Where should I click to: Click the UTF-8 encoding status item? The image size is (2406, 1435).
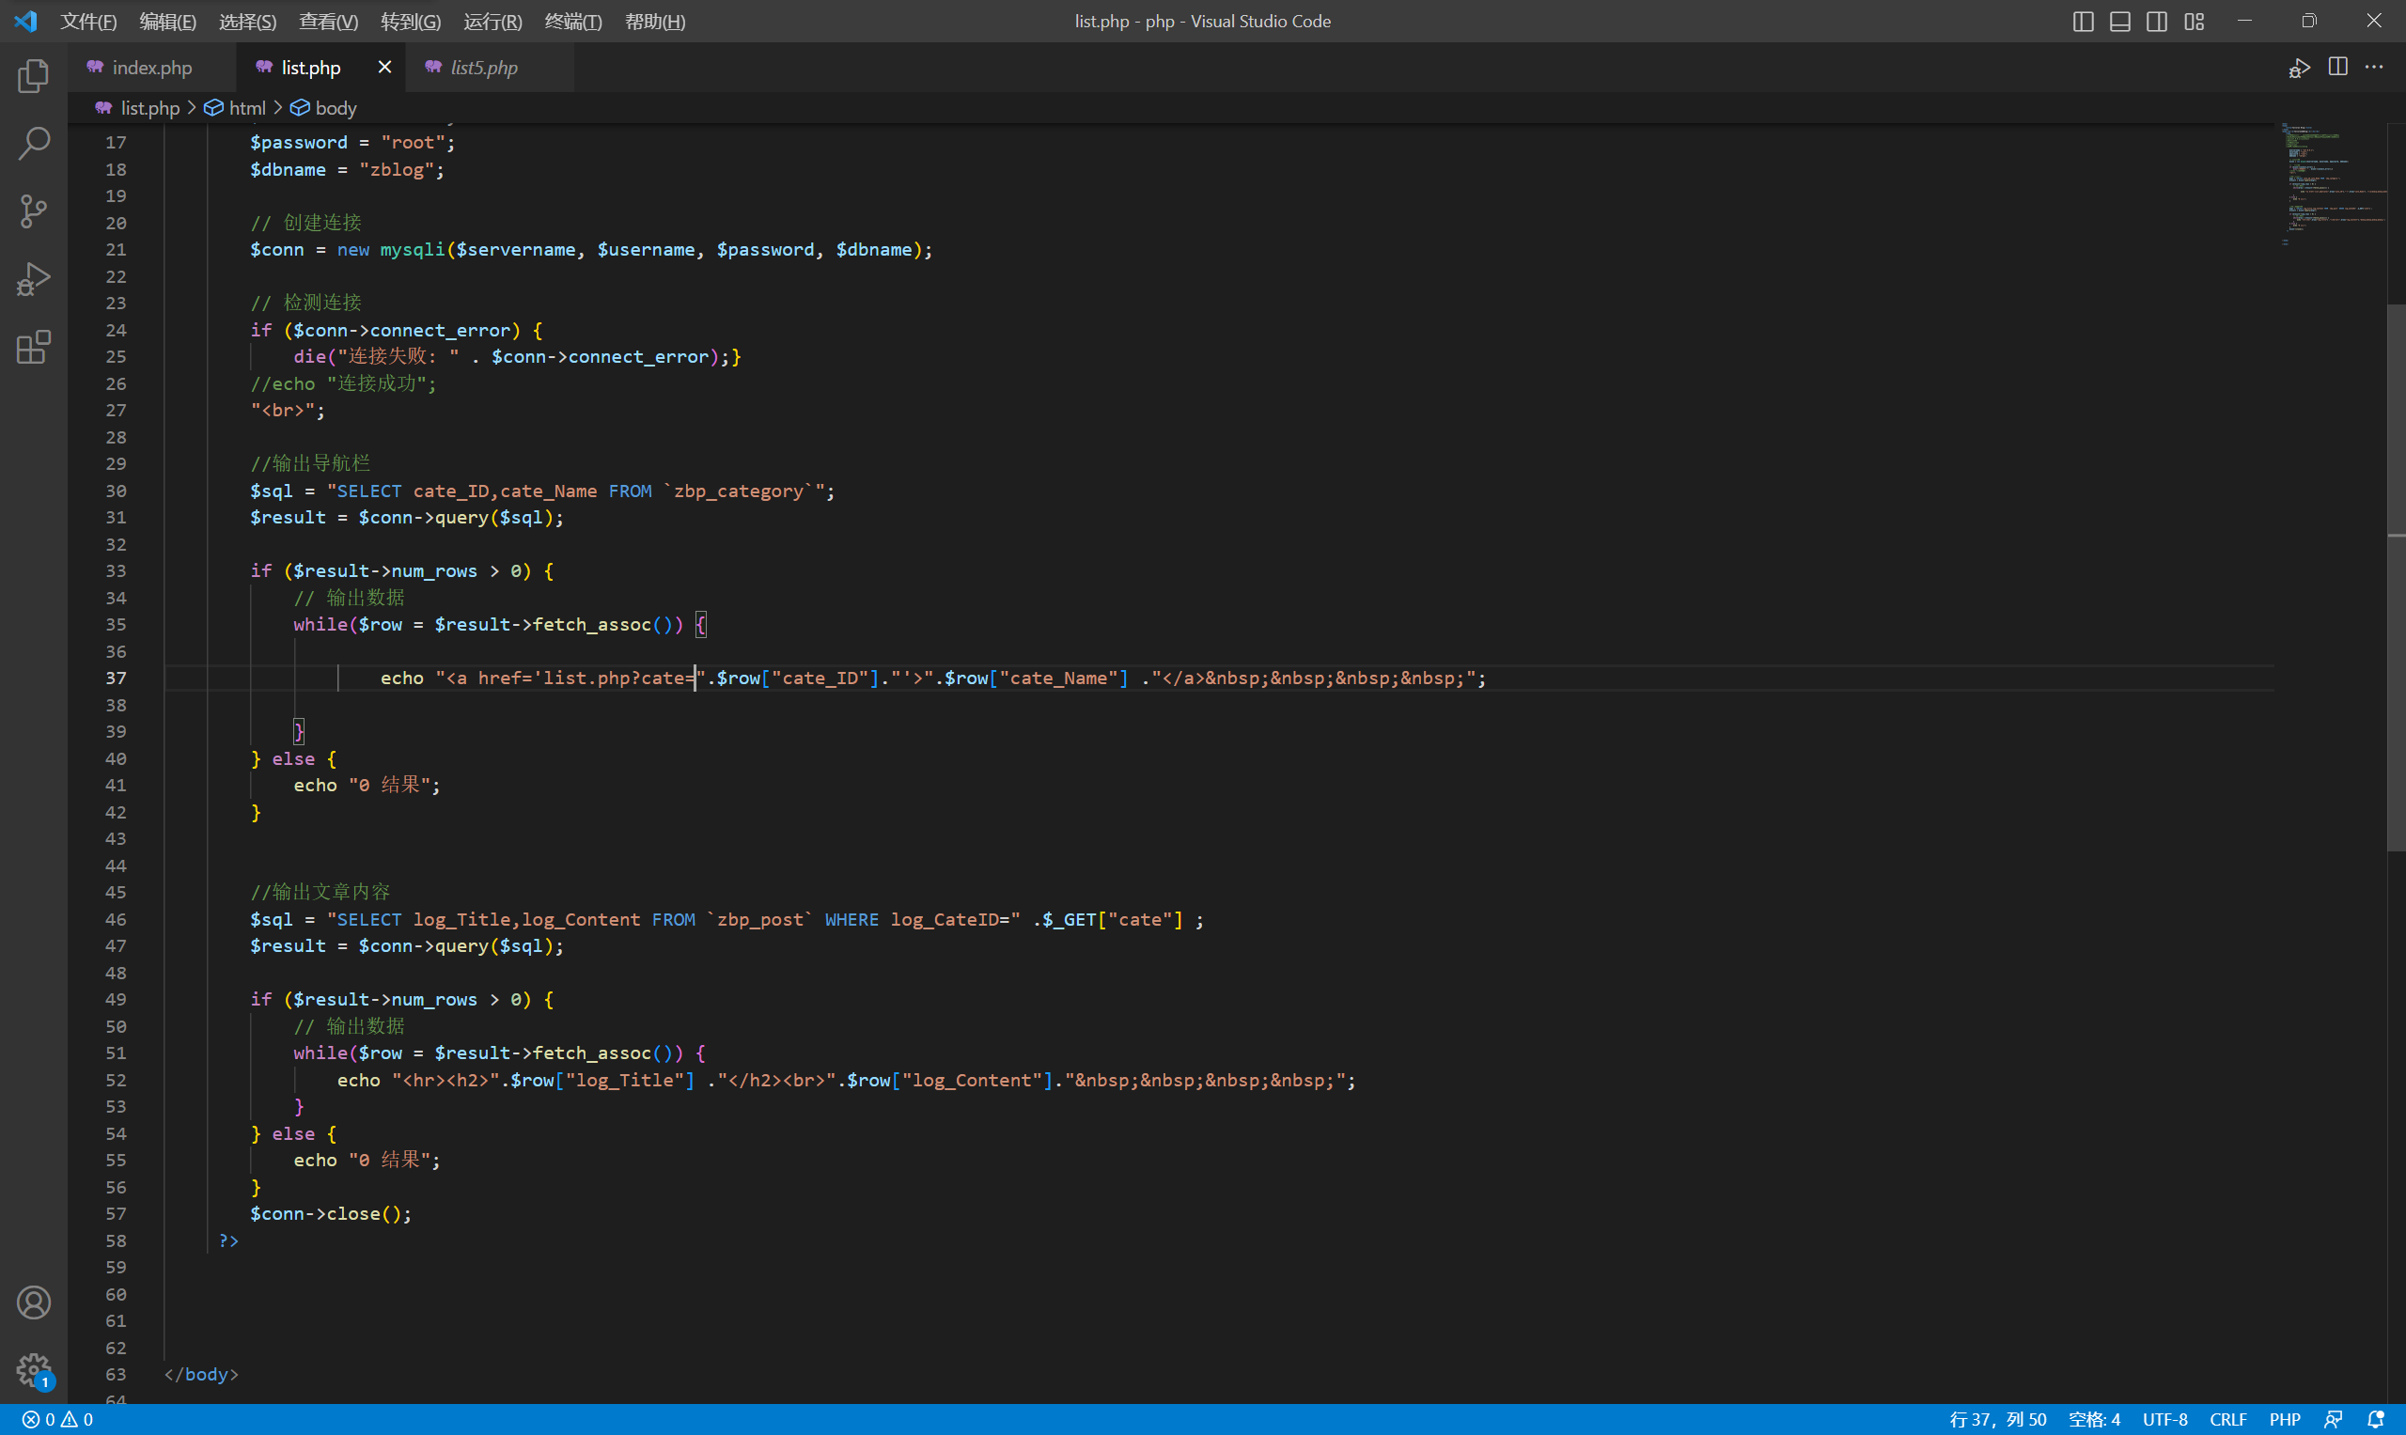click(x=2164, y=1419)
